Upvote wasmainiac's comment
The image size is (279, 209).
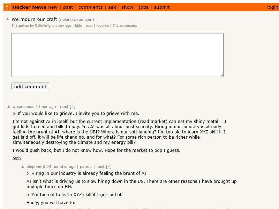point(9,107)
